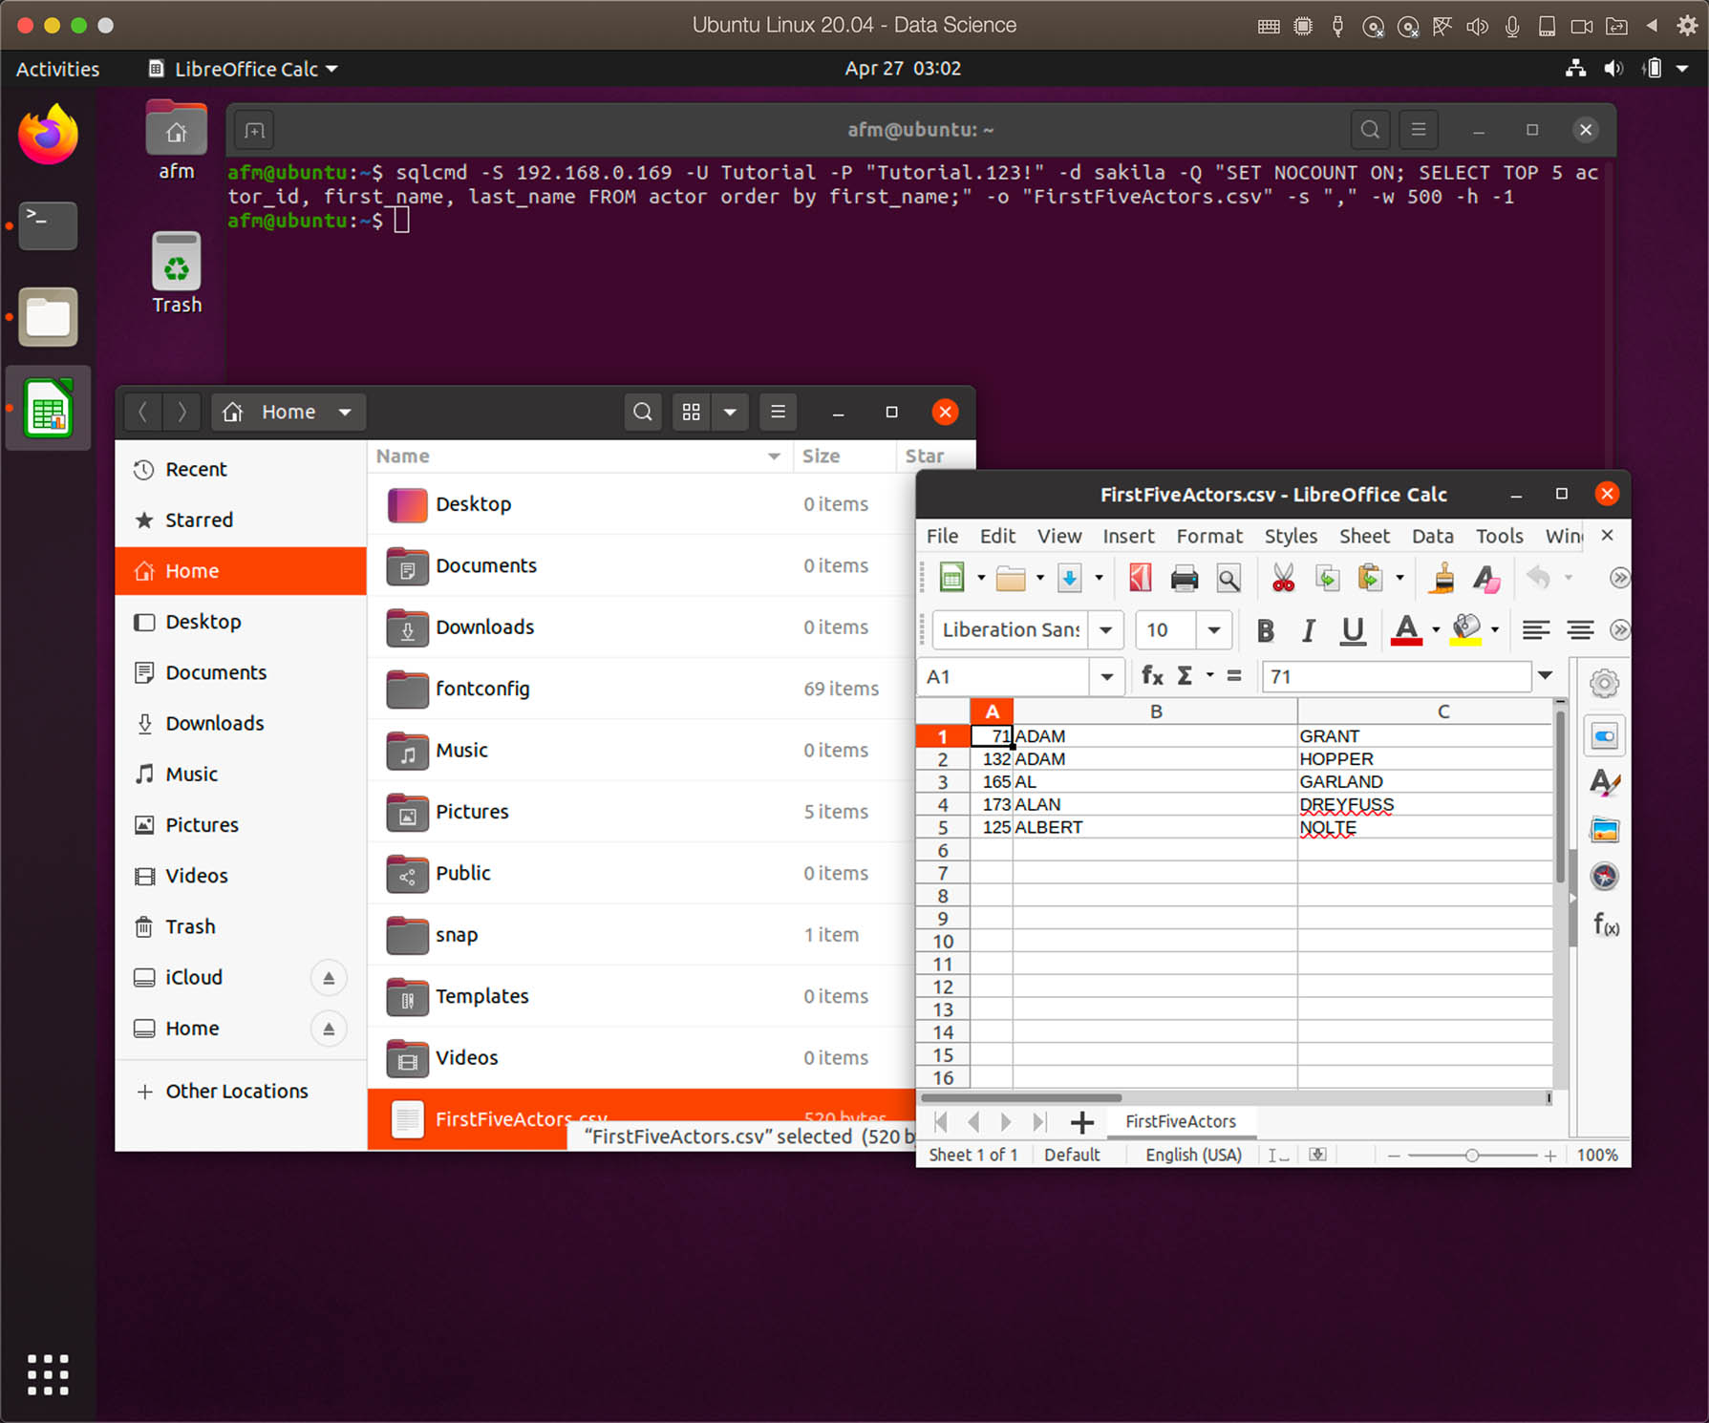The height and width of the screenshot is (1423, 1709).
Task: Switch to the FirstFiveActors sheet tab
Action: click(x=1180, y=1121)
